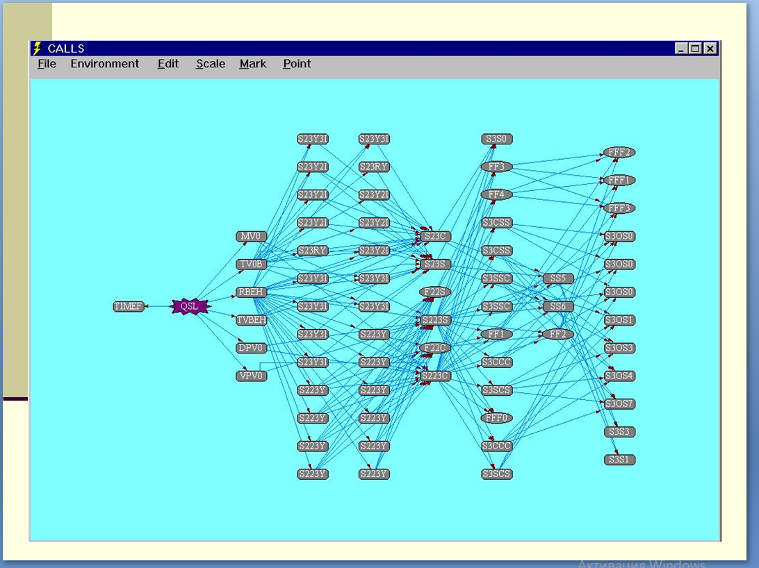This screenshot has height=568, width=759.
Task: Select the S3OS3 node
Action: (619, 348)
